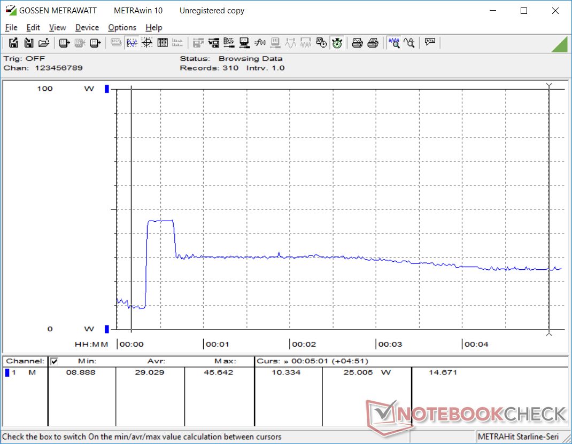Click the waveform zoom magnifier icon

click(x=394, y=43)
